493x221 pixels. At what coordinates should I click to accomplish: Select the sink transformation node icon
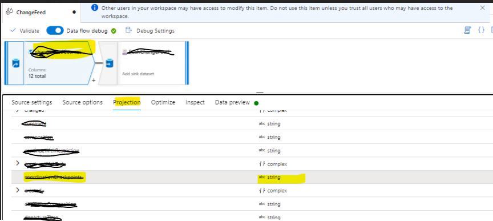109,63
